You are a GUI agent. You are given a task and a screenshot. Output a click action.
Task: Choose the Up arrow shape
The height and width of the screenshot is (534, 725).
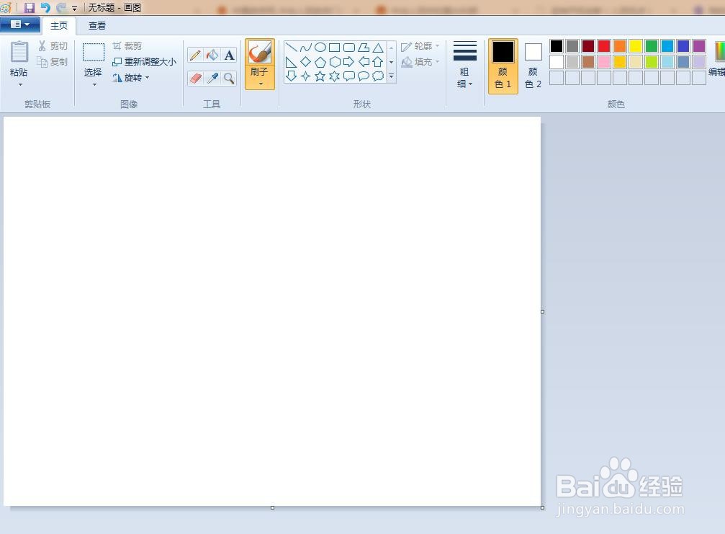pos(378,62)
